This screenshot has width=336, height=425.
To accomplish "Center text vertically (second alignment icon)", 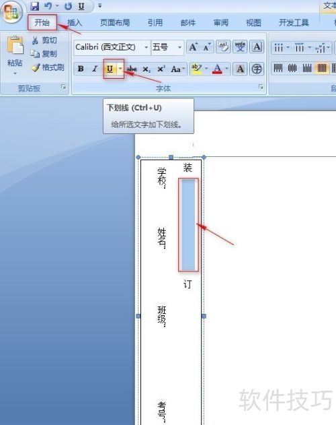I will [292, 68].
